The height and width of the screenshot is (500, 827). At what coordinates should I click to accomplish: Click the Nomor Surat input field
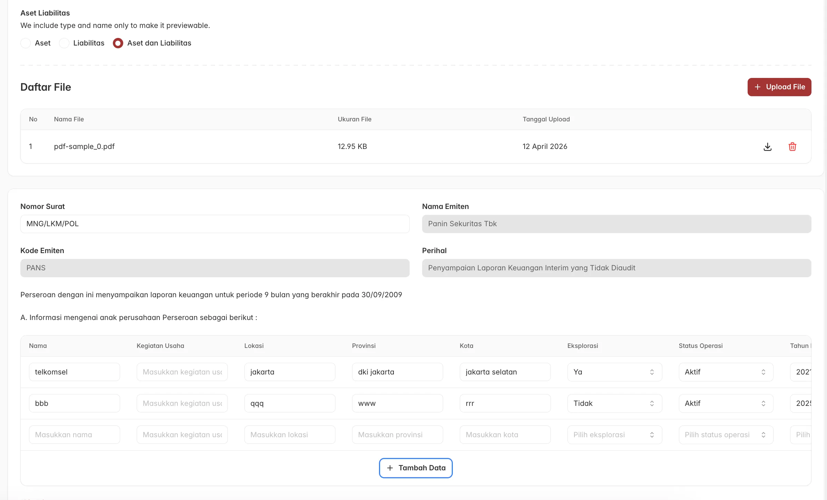tap(215, 224)
